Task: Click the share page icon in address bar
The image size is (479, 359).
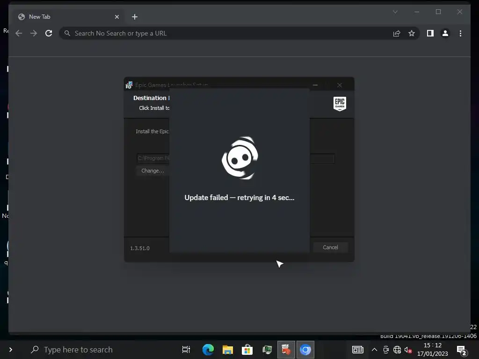Action: 397,33
